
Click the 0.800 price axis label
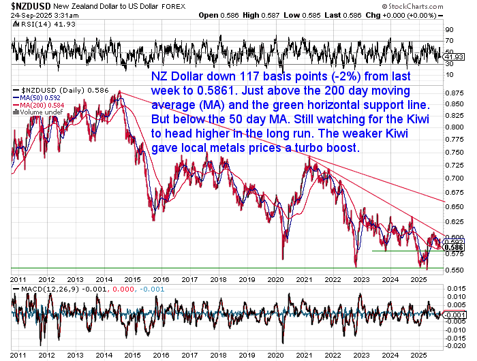(x=455, y=127)
